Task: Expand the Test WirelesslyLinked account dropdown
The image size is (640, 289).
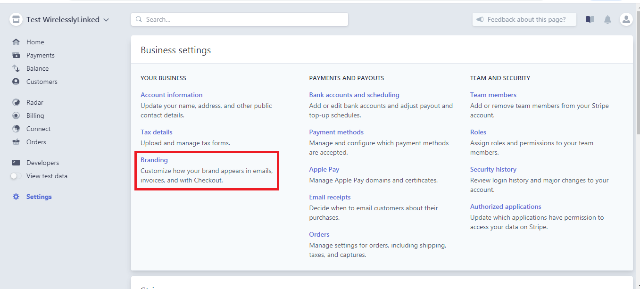Action: coord(106,20)
